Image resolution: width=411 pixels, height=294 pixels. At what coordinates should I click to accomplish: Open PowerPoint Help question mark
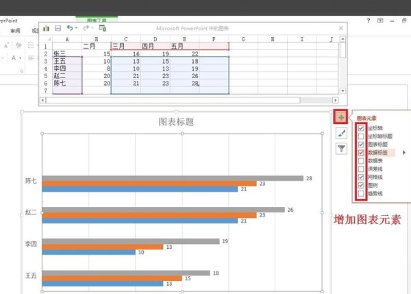tap(369, 20)
